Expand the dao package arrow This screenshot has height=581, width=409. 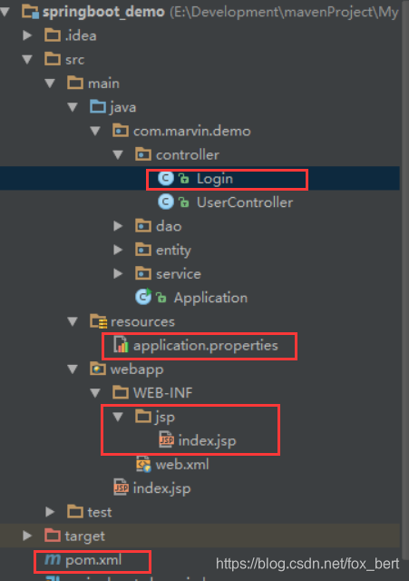(118, 226)
